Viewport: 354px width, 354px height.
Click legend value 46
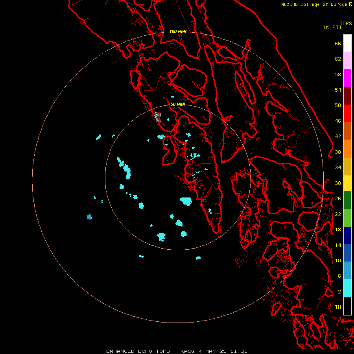click(338, 121)
